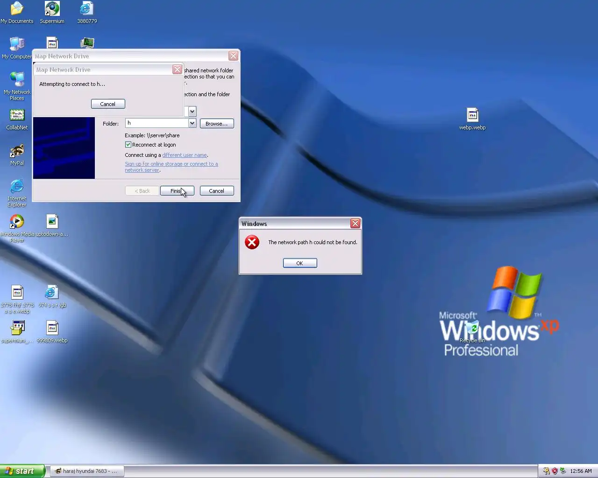This screenshot has height=478, width=598.
Task: Select the webp.webp desktop file
Action: pos(472,119)
